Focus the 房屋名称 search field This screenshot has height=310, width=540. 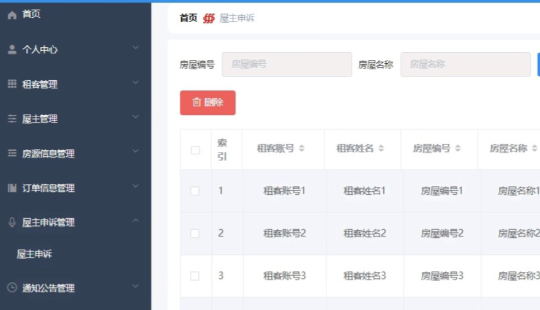(x=465, y=64)
